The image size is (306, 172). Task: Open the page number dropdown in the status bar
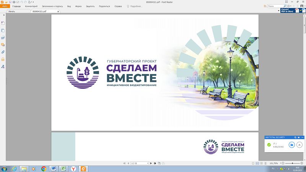(147, 163)
